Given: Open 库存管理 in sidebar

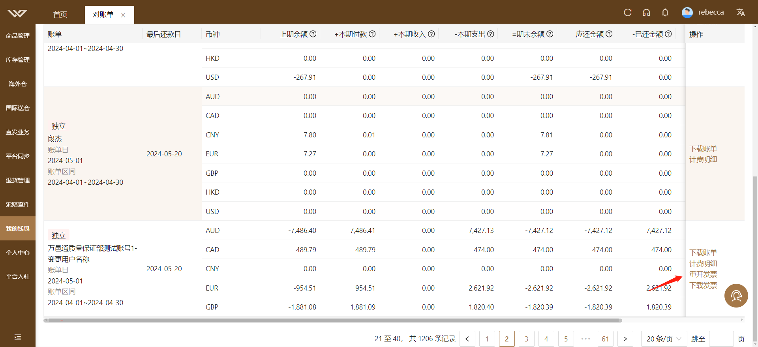Looking at the screenshot, I should pyautogui.click(x=18, y=60).
